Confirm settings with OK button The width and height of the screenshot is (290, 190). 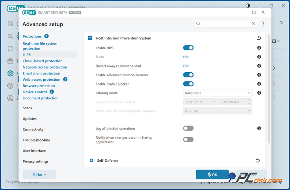pyautogui.click(x=212, y=175)
